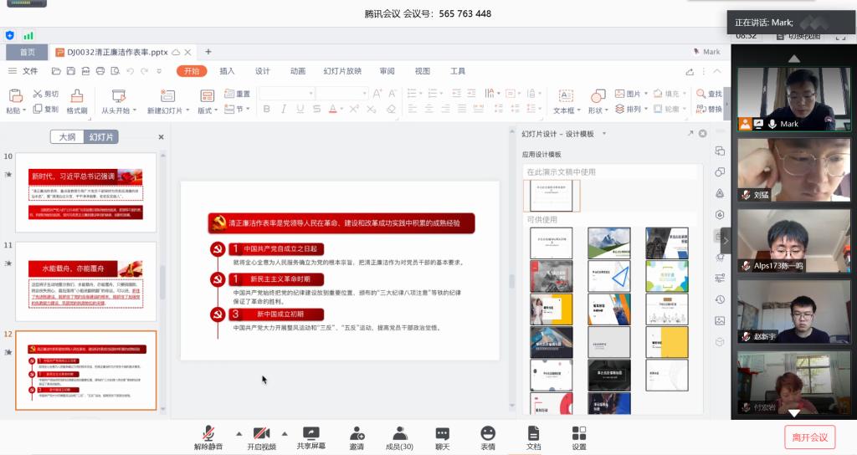Open the chat panel
Screen dimensions: 857x455
442,433
